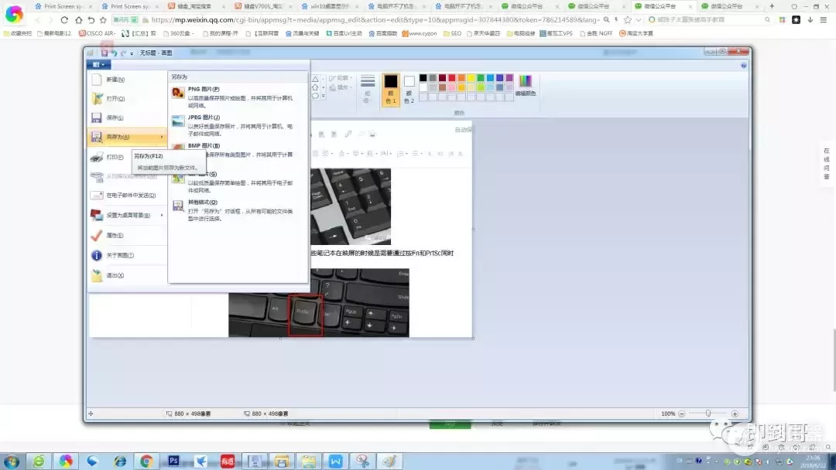Click the Save (保存) floppy disk entry

pyautogui.click(x=115, y=117)
